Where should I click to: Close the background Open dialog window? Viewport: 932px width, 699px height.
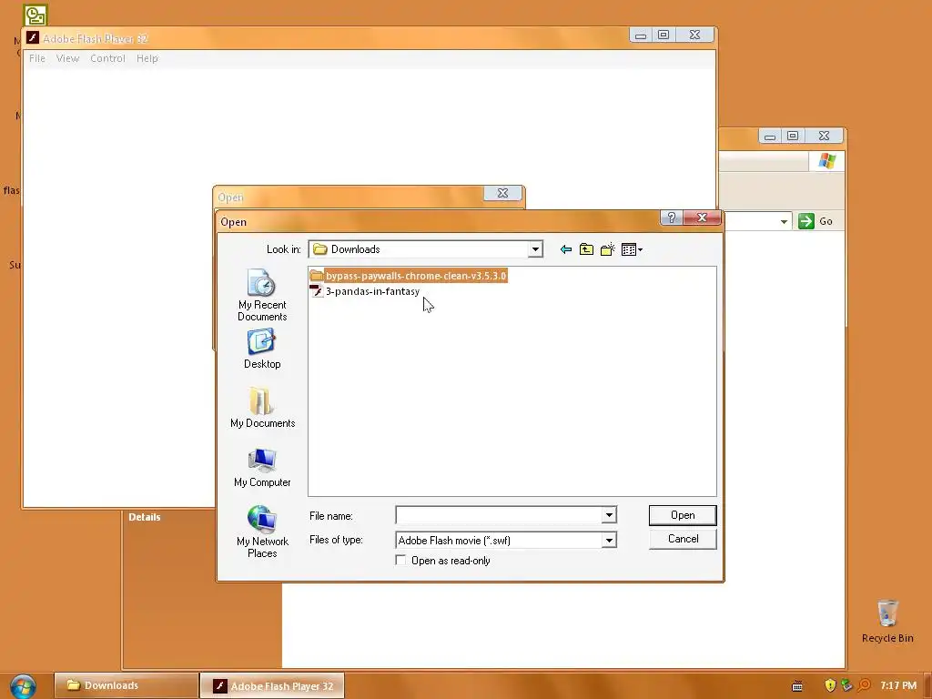[502, 193]
